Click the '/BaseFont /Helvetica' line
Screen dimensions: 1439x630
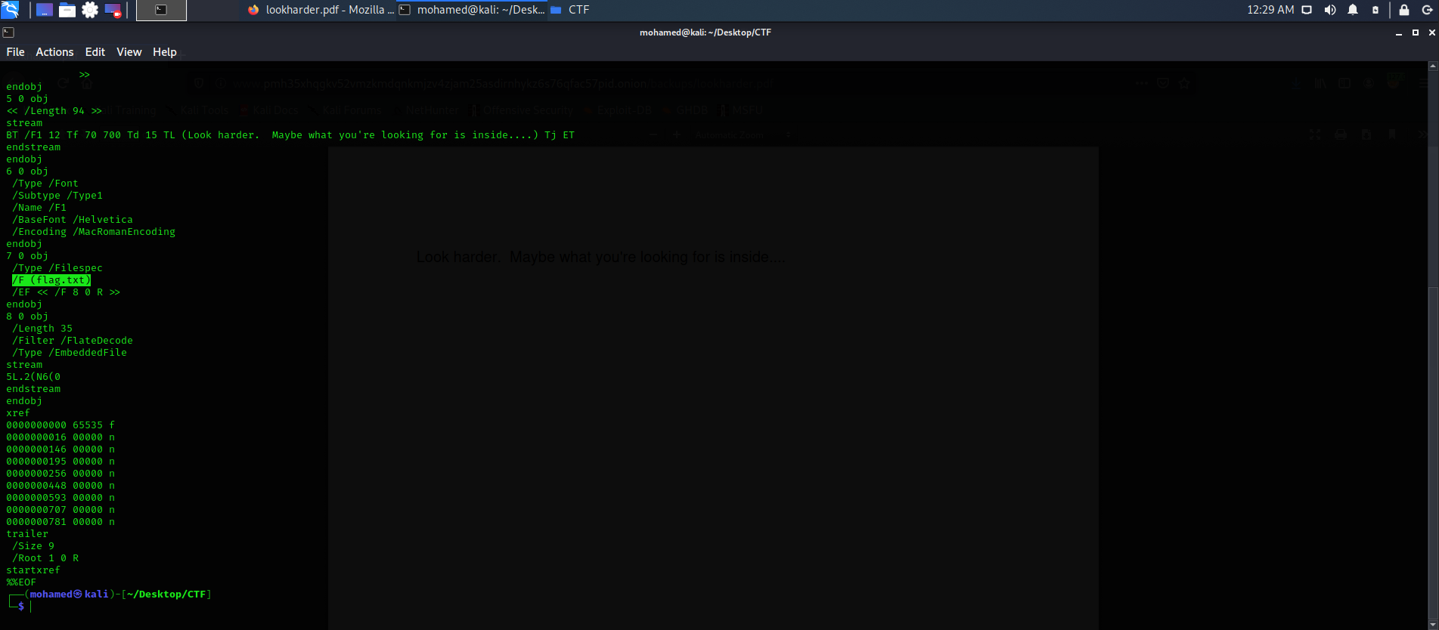(x=73, y=220)
